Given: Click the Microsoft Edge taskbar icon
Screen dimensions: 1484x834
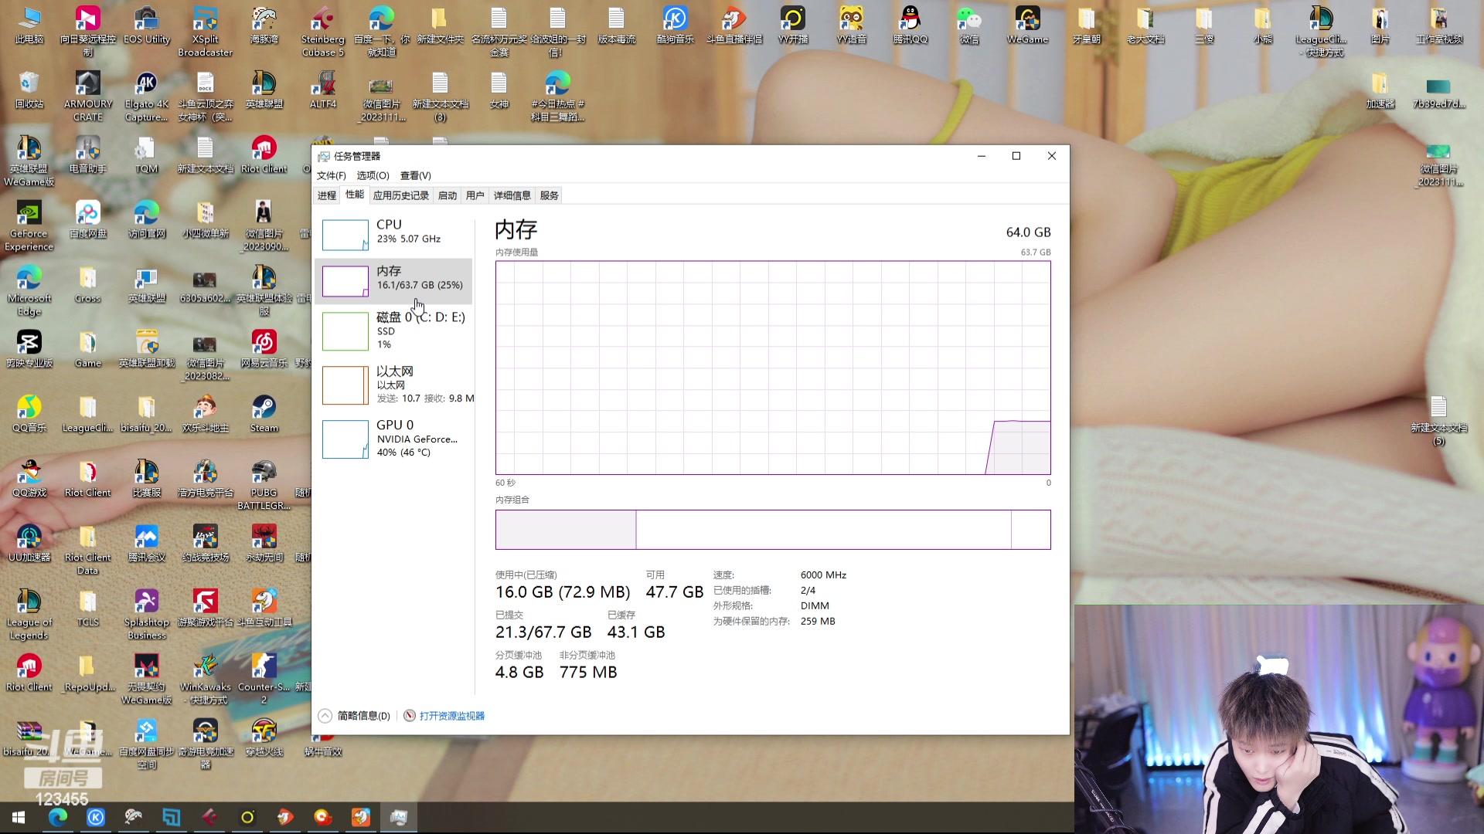Looking at the screenshot, I should [x=58, y=817].
